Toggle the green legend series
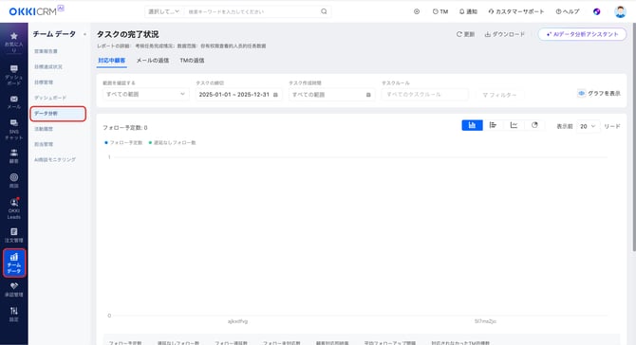Viewport: 636px width, 345px height. (x=173, y=142)
